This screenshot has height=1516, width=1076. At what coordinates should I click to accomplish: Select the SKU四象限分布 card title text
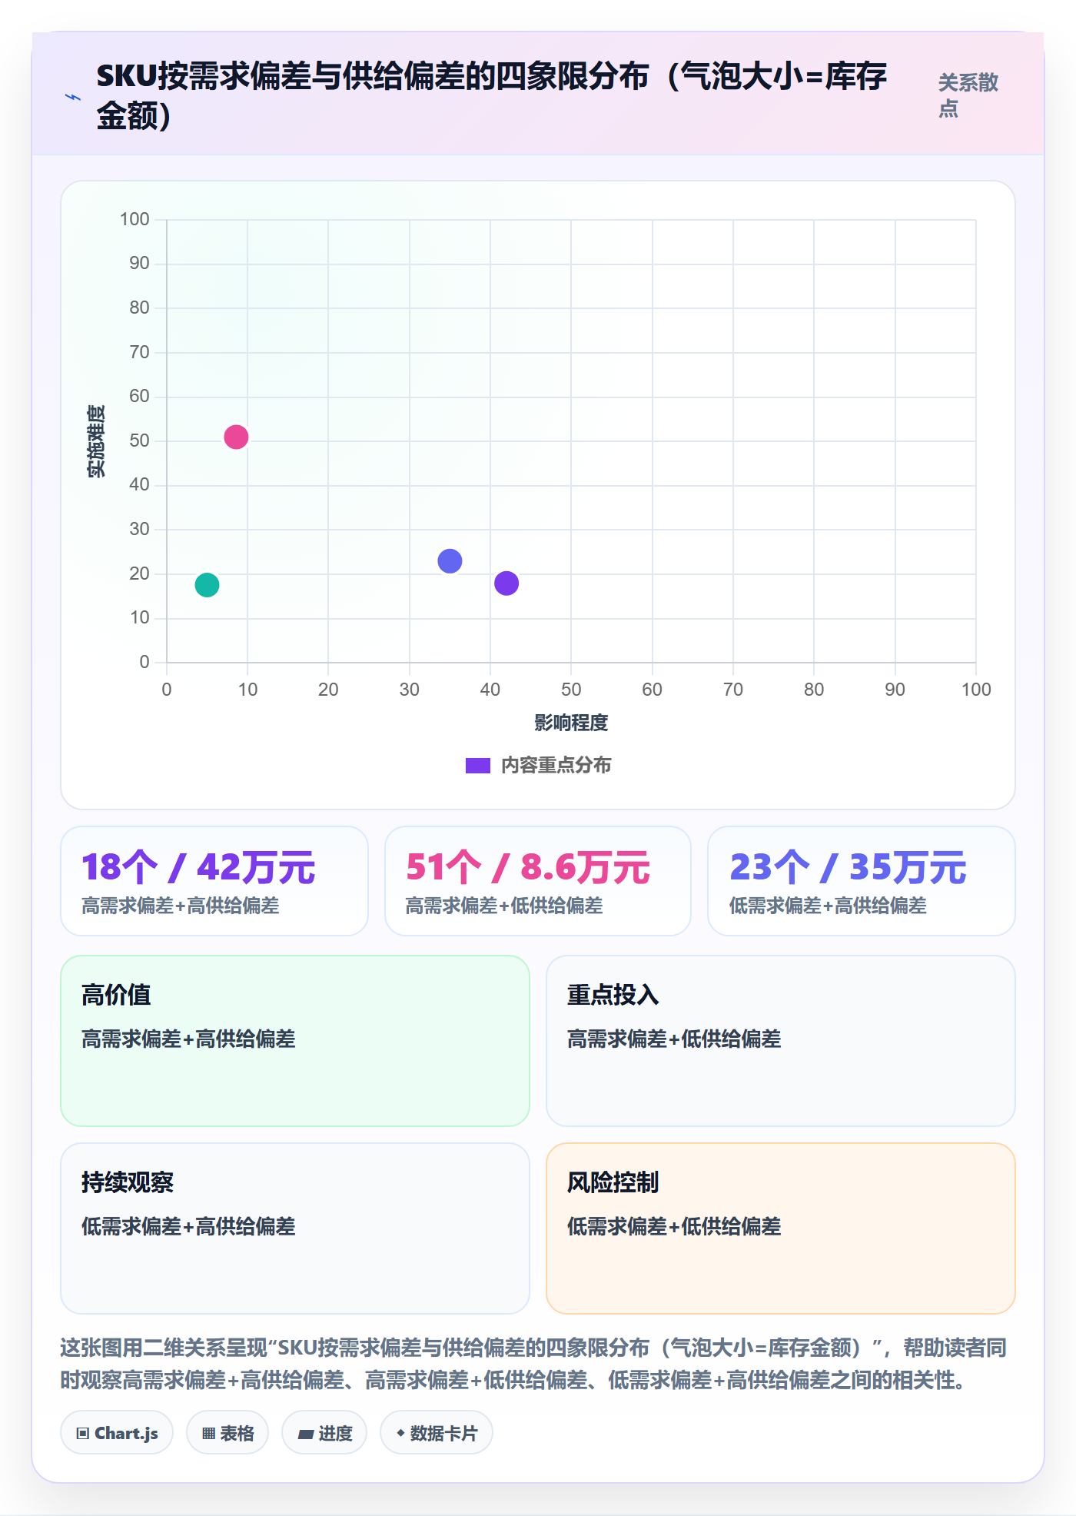point(492,96)
